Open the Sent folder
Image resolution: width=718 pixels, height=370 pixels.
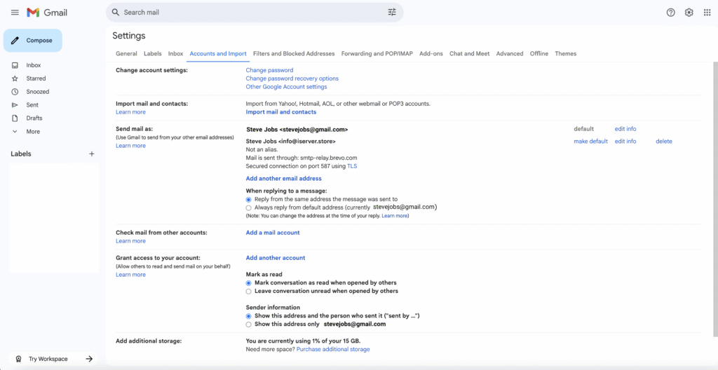click(32, 105)
